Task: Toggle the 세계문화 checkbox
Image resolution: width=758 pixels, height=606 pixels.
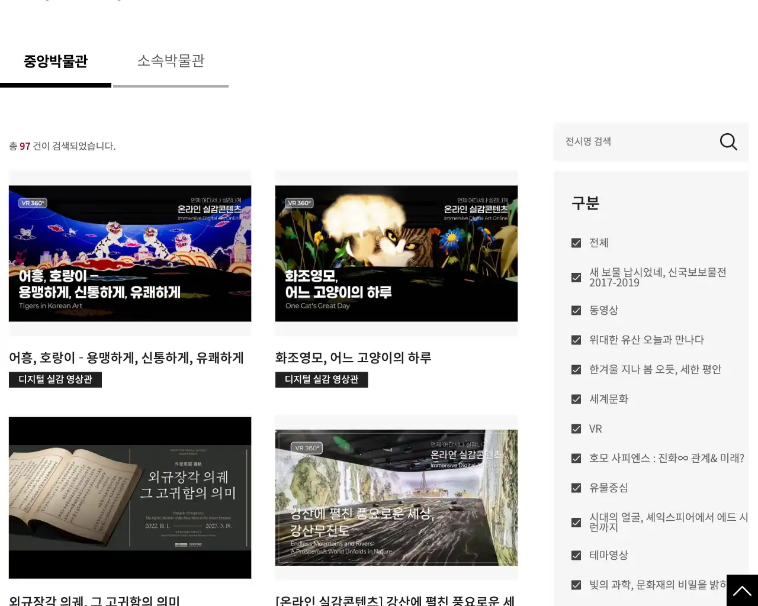Action: [x=576, y=399]
